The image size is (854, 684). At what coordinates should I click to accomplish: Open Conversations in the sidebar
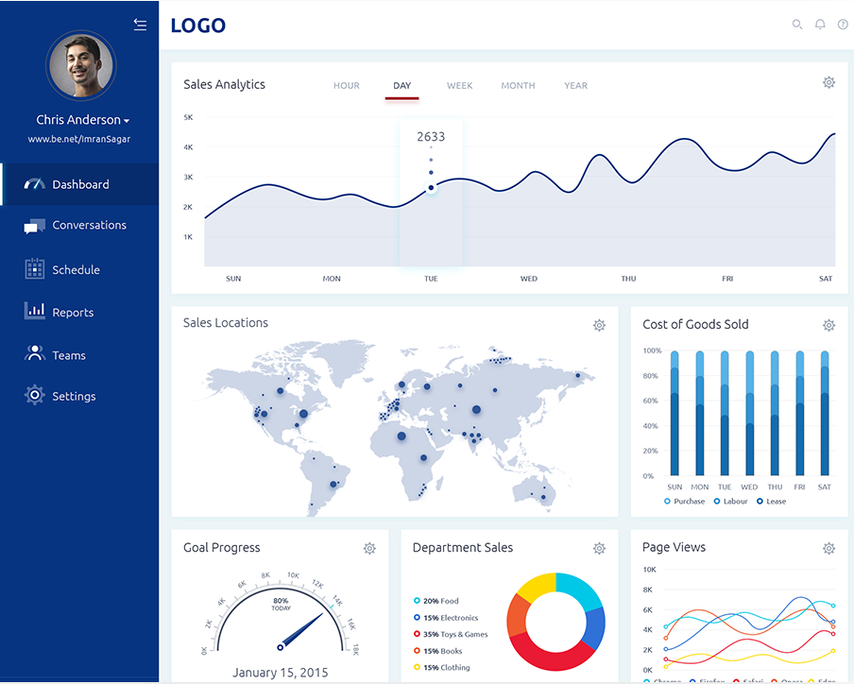(x=89, y=226)
